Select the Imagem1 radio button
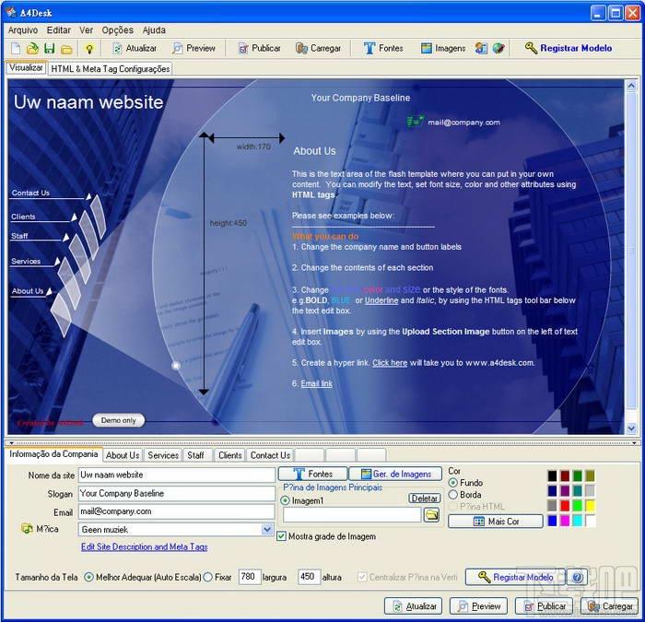Screen dimensions: 645x622 click(285, 500)
